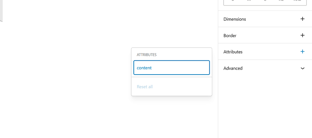Click the Dimensions panel heading

coord(235,19)
